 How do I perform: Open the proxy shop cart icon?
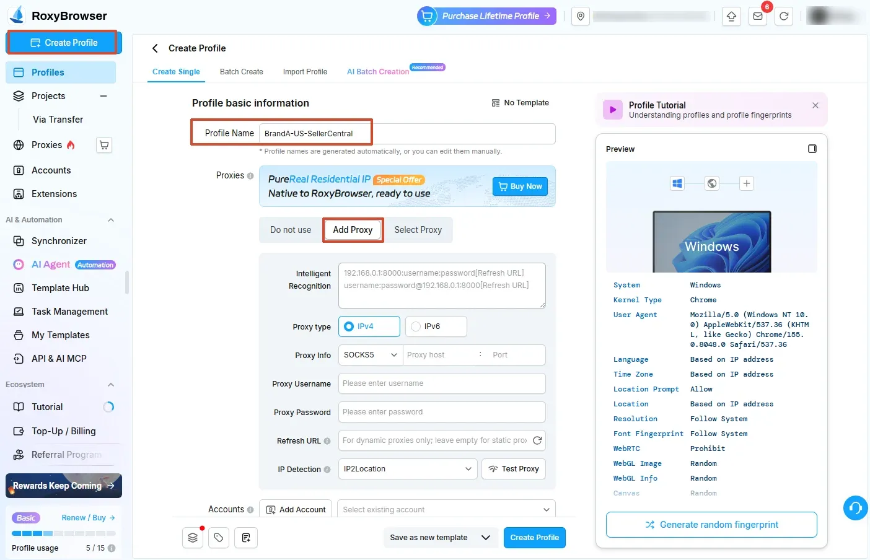[x=104, y=145]
